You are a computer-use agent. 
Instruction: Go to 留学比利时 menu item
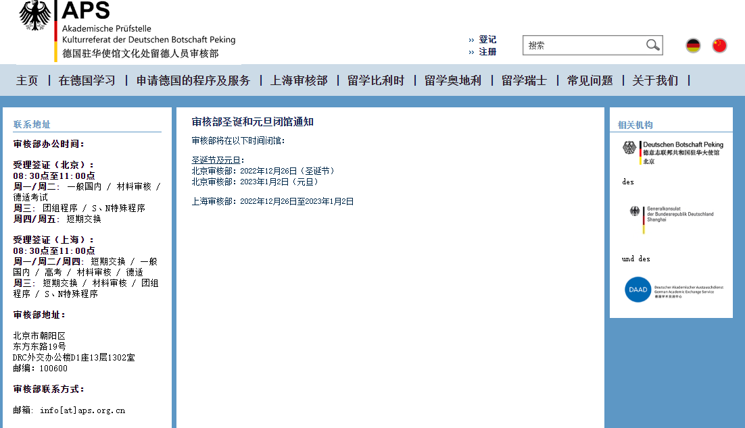pyautogui.click(x=376, y=80)
